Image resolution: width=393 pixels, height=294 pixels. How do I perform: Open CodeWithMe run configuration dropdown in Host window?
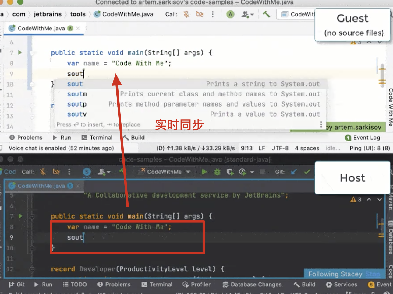pyautogui.click(x=164, y=172)
